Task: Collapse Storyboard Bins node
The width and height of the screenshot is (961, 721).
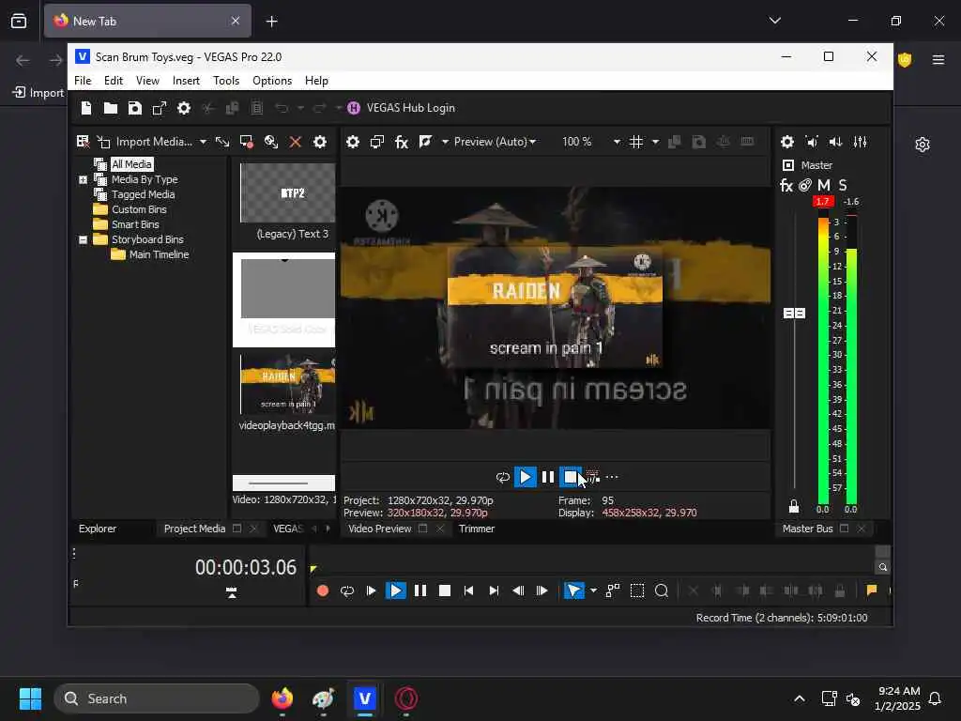Action: [83, 239]
